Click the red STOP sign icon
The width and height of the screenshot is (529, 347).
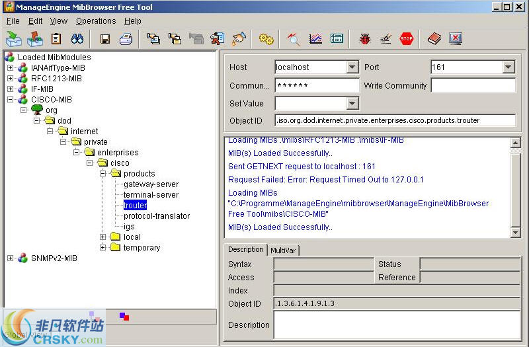click(x=407, y=39)
